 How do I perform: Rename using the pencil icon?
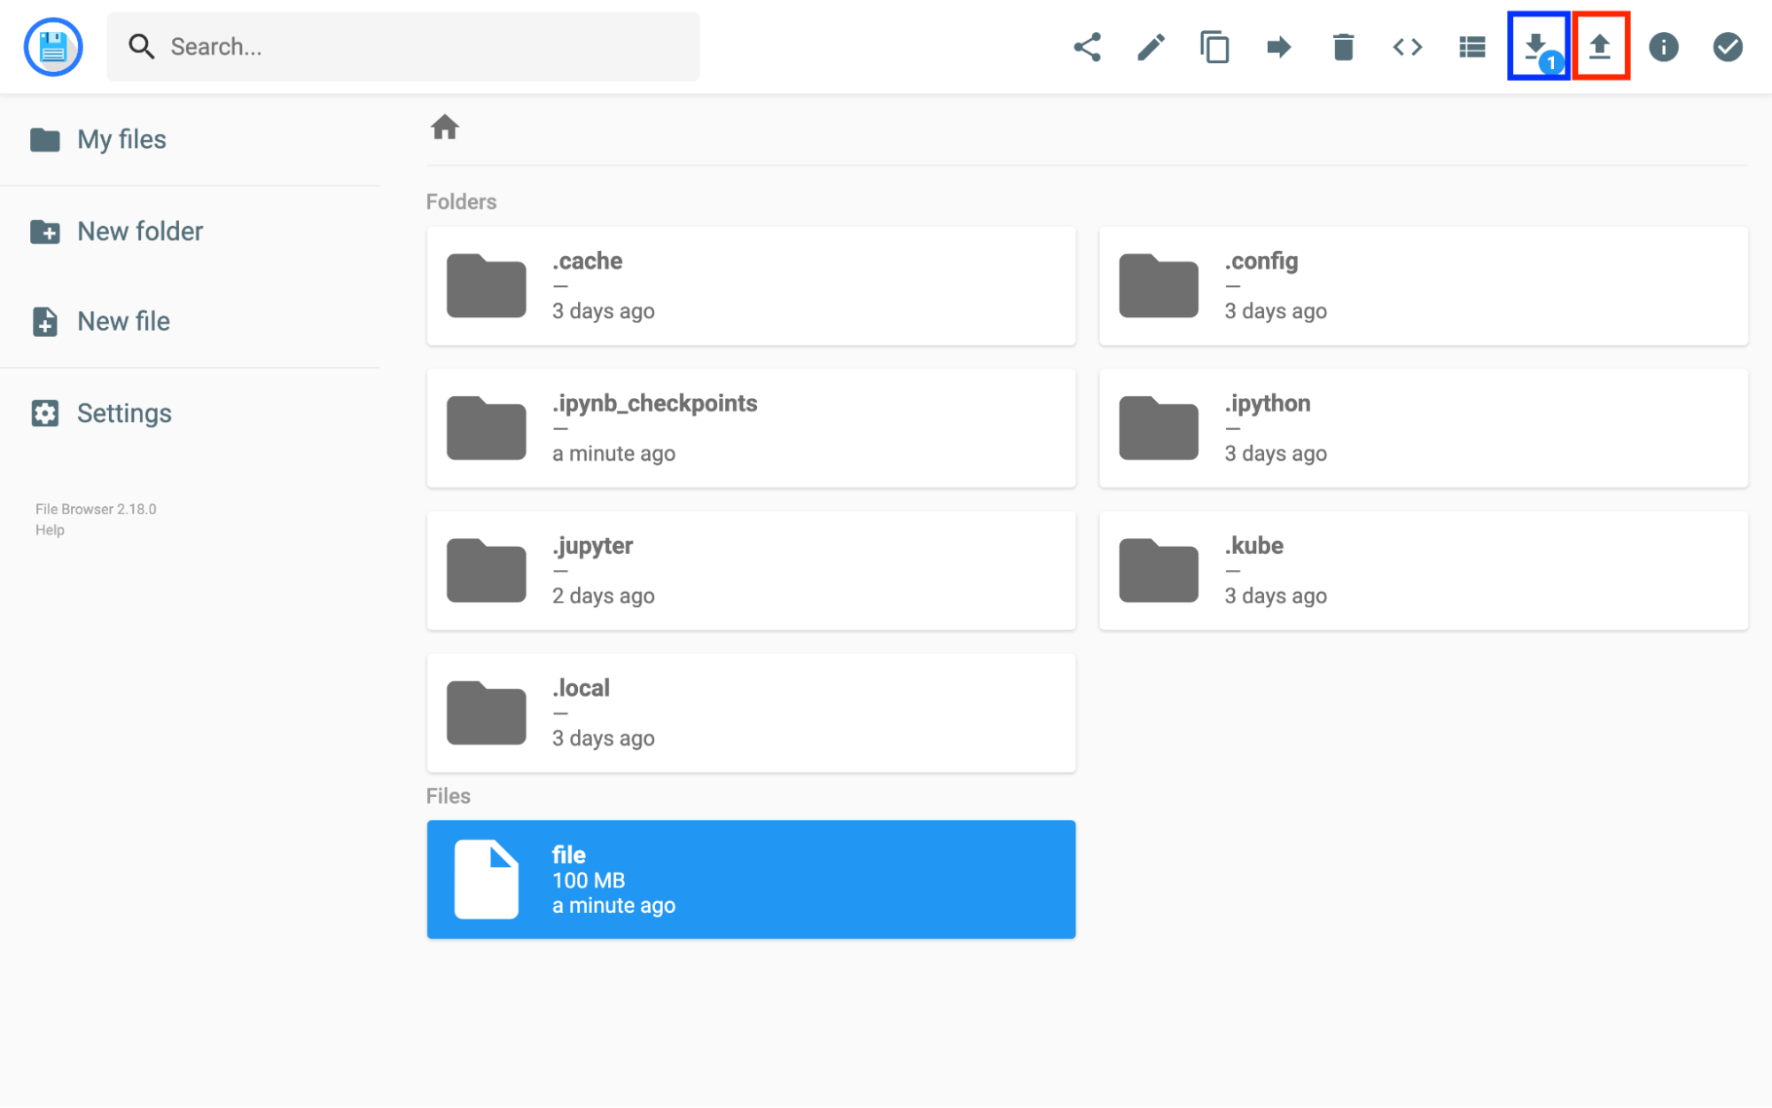(1151, 47)
